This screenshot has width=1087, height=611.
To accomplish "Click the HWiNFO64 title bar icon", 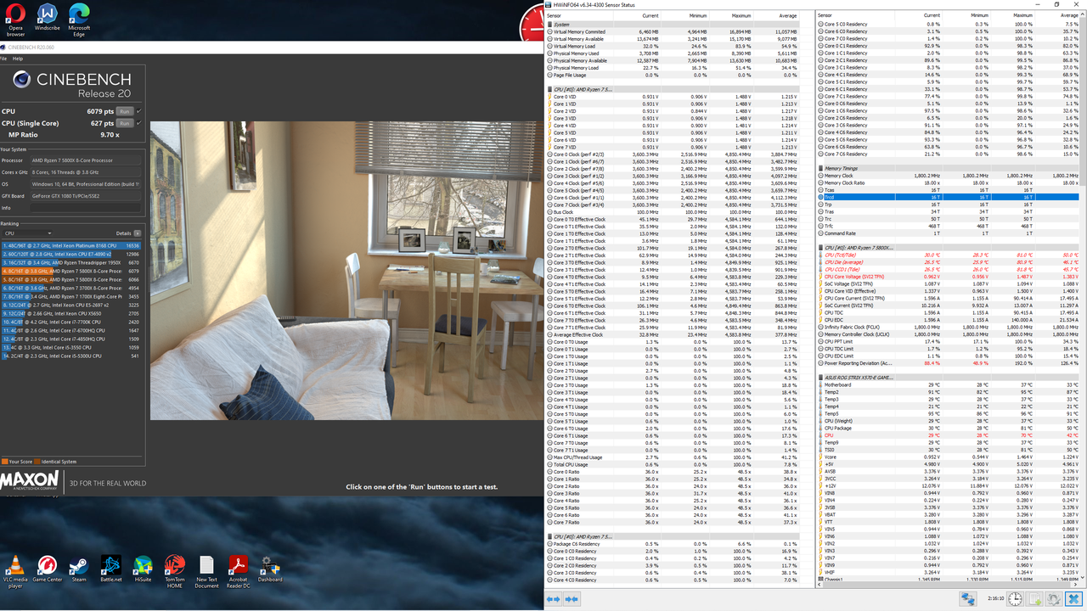I will 549,4.
